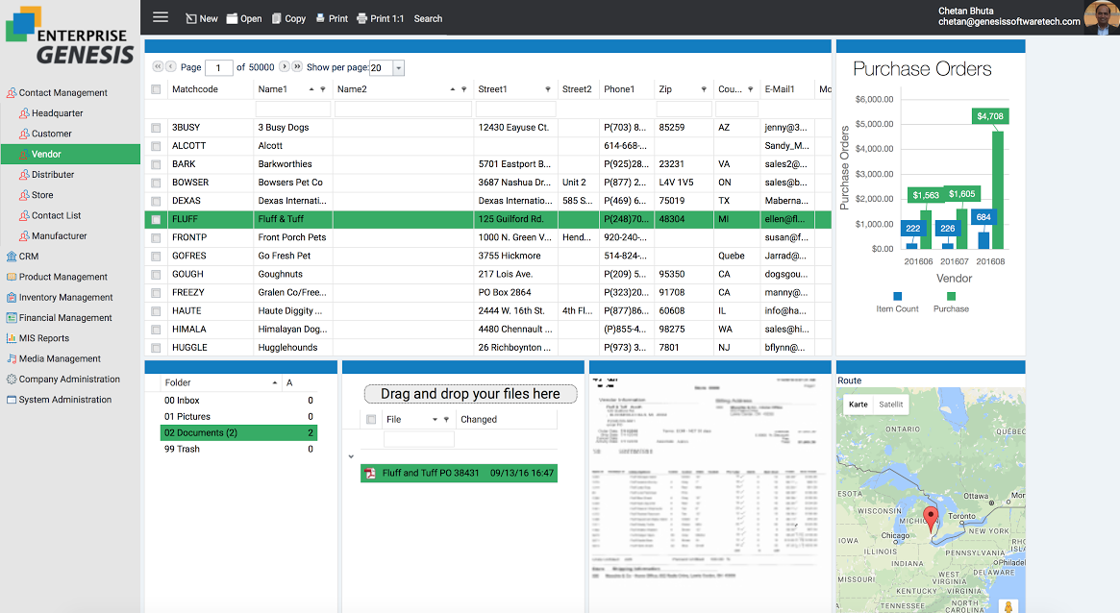Check the box for the ALCOTT row
Image resolution: width=1120 pixels, height=613 pixels.
click(156, 146)
